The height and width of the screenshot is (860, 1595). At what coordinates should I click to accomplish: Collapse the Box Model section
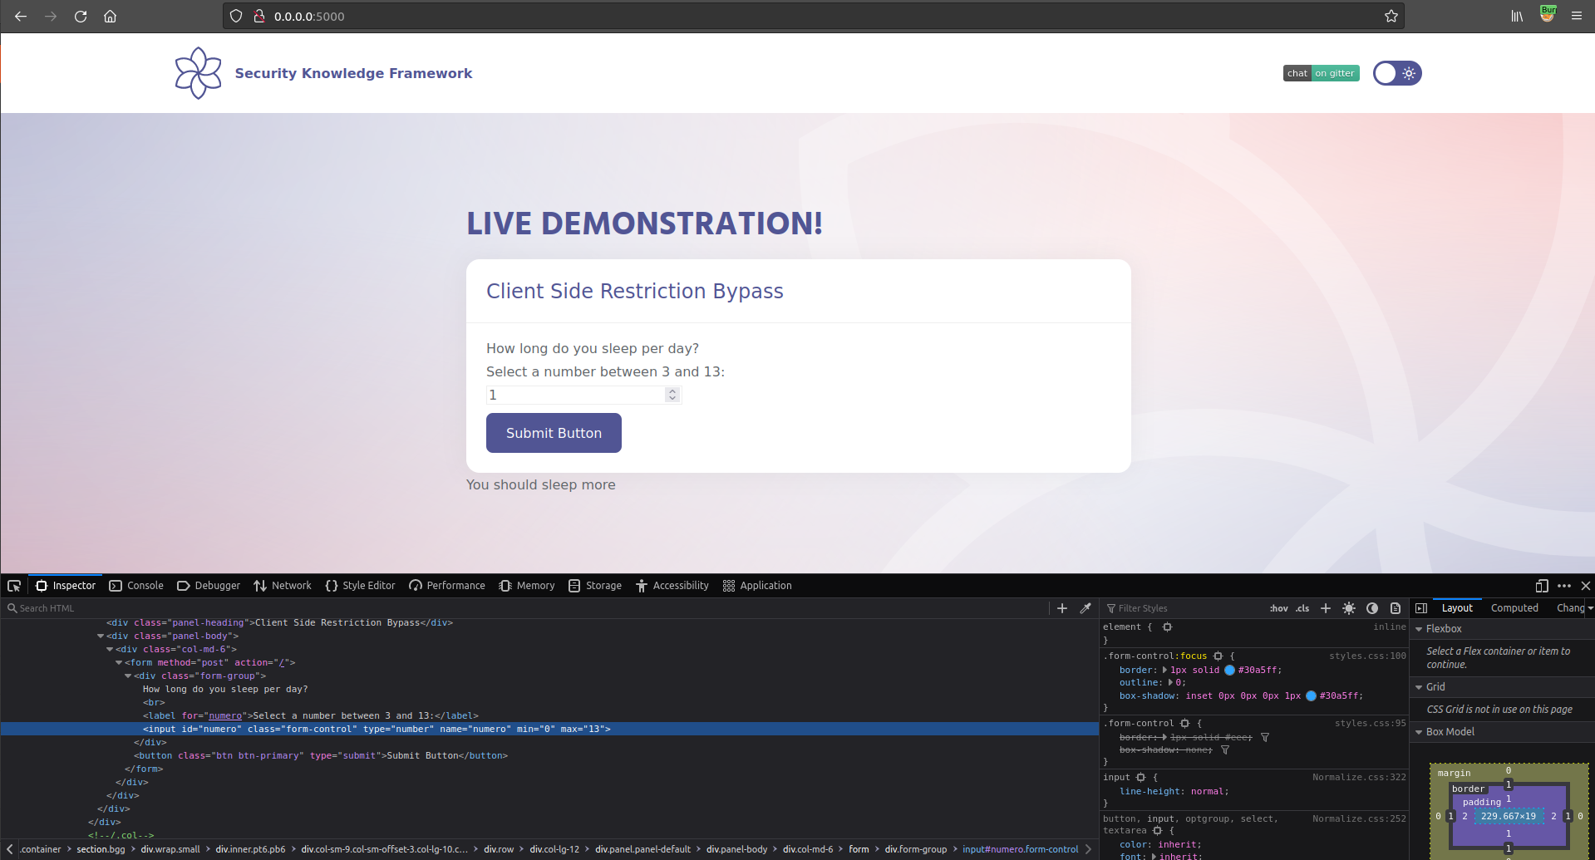(x=1419, y=732)
